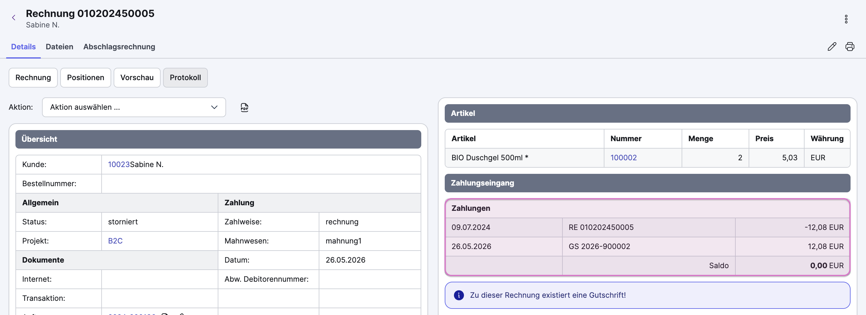866x315 pixels.
Task: Click the Mahnwesen value 'mahnung1'
Action: [343, 241]
